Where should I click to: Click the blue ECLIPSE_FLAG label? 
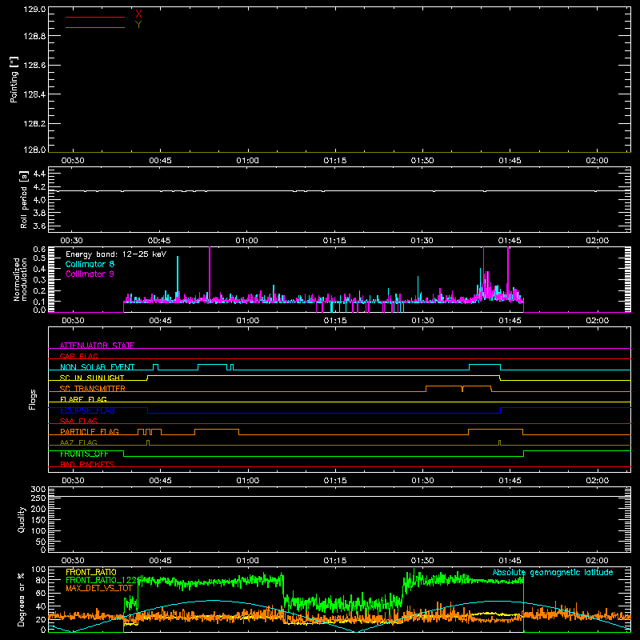pos(87,410)
